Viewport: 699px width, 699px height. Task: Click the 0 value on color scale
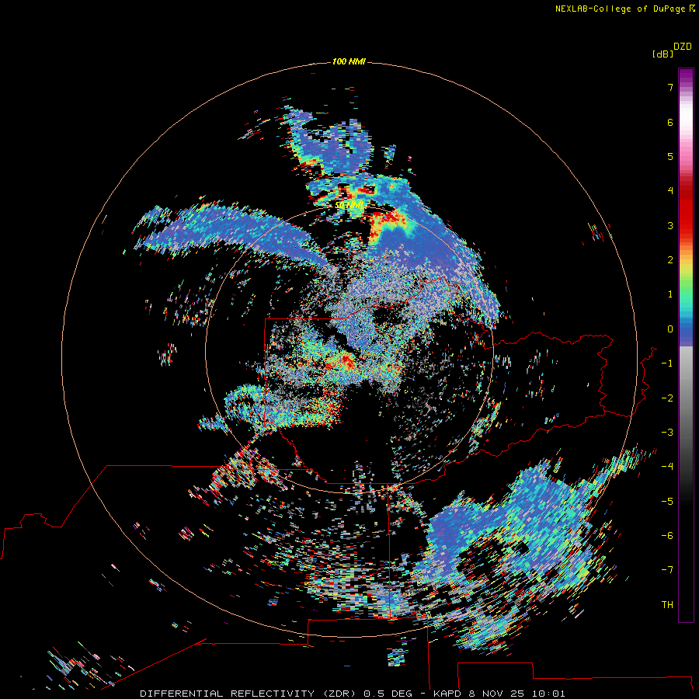pos(670,329)
